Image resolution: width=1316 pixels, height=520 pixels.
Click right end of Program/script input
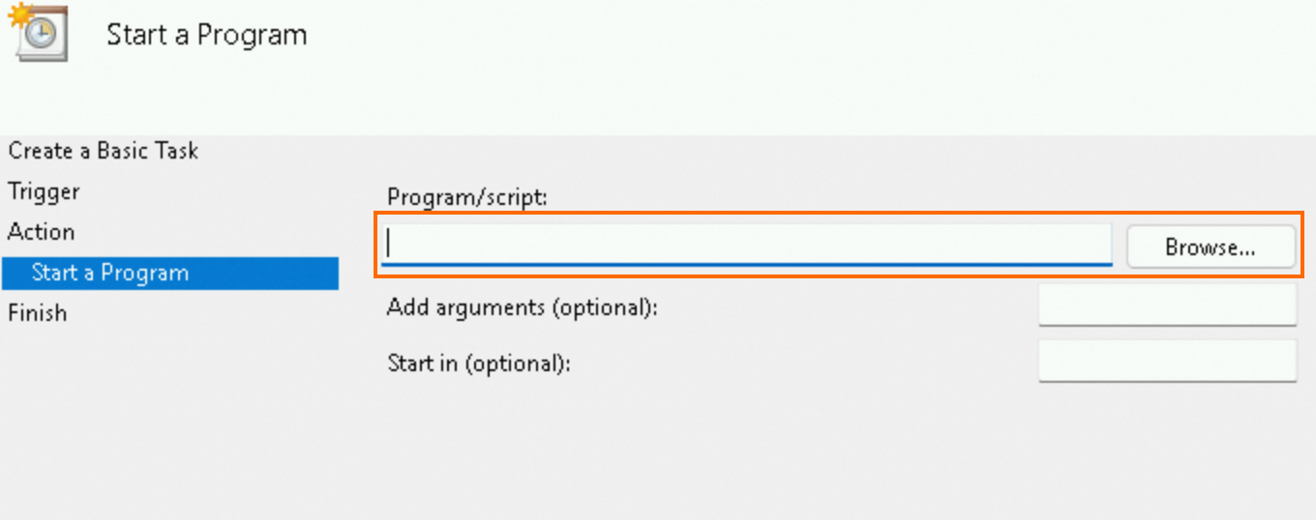[x=1101, y=244]
